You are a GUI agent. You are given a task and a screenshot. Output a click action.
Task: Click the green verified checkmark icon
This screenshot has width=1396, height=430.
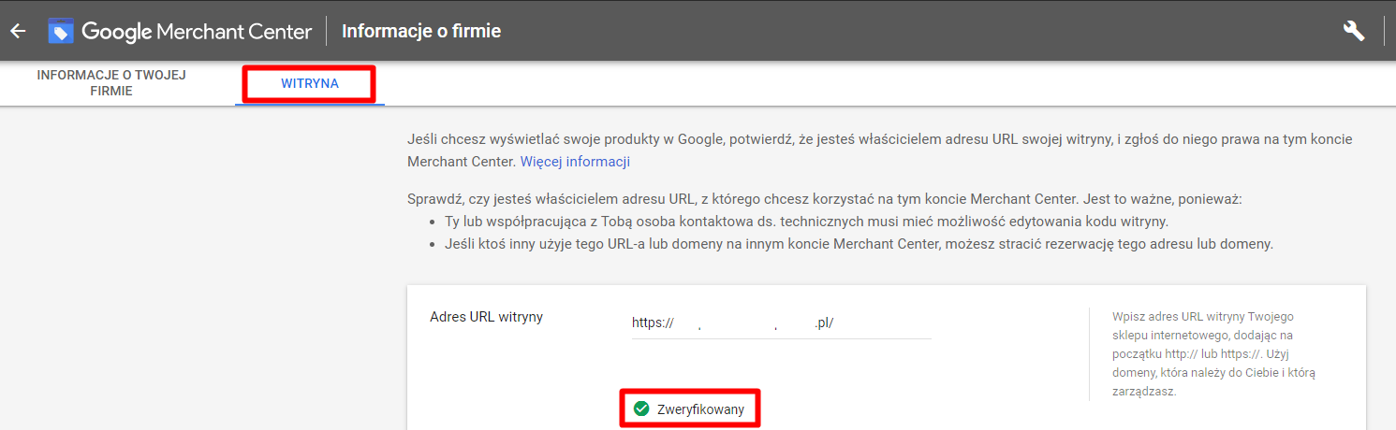pyautogui.click(x=641, y=408)
